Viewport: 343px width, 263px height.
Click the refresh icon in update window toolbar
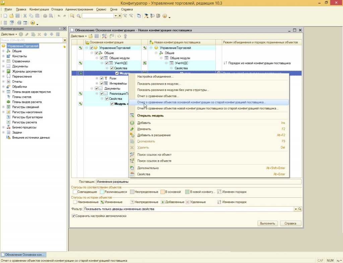coord(119,36)
